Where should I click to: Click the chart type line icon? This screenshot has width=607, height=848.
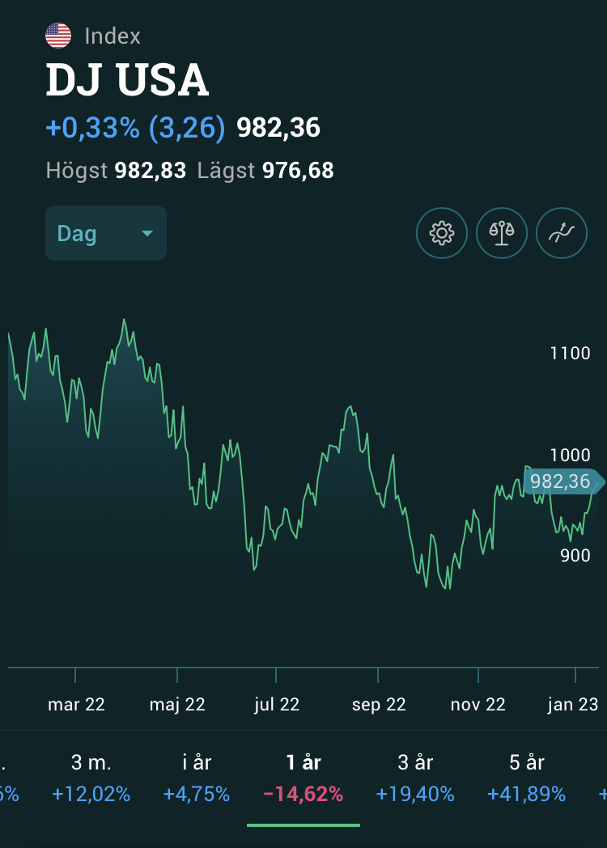(562, 234)
